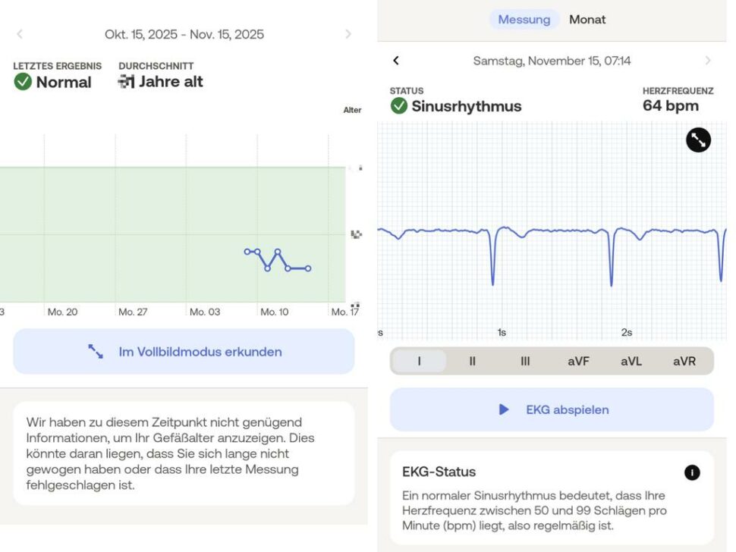Open the next date range with the right chevron

pyautogui.click(x=348, y=34)
